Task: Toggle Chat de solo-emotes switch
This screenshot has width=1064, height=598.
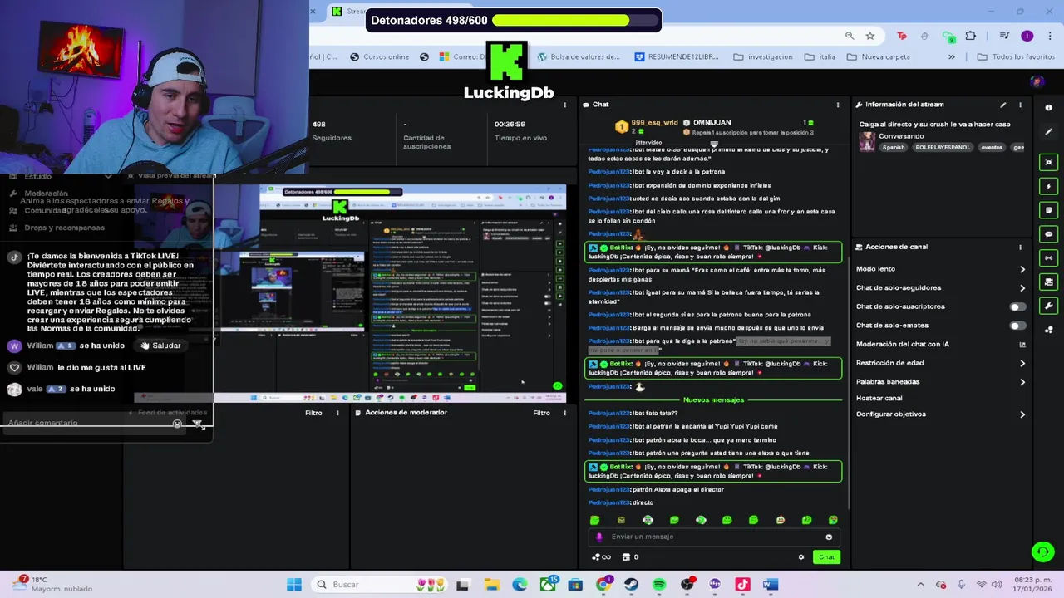Action: click(1017, 326)
